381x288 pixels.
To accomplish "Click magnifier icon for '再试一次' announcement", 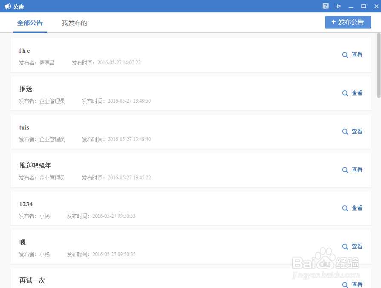I will pos(345,285).
